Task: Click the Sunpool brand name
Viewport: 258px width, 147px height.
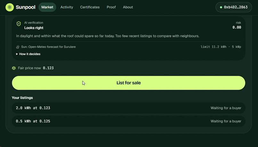Action: pos(26,7)
